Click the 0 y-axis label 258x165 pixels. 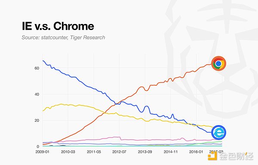pyautogui.click(x=38, y=147)
